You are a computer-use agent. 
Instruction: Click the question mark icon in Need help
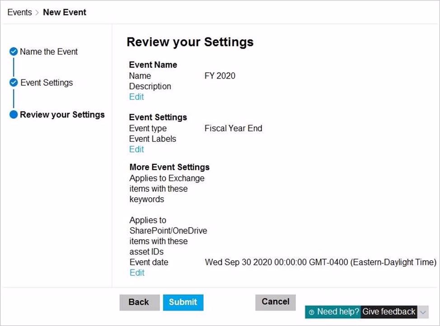click(311, 312)
